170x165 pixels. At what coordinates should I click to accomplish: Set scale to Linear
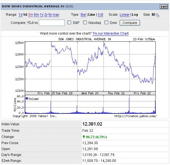pos(124,15)
